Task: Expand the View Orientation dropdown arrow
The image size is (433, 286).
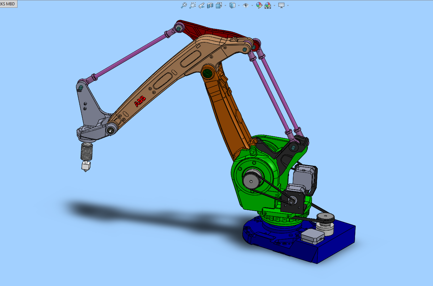Action: tap(225, 6)
